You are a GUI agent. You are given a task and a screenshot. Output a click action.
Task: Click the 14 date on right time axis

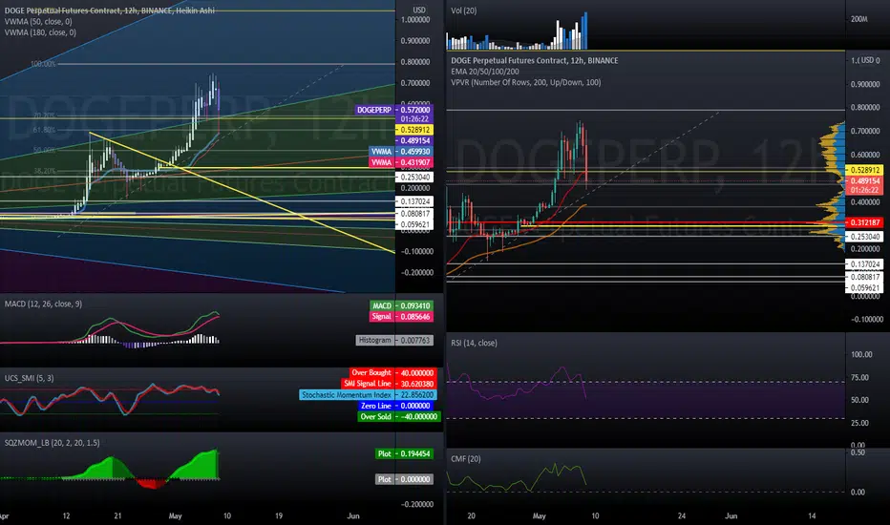(x=812, y=515)
